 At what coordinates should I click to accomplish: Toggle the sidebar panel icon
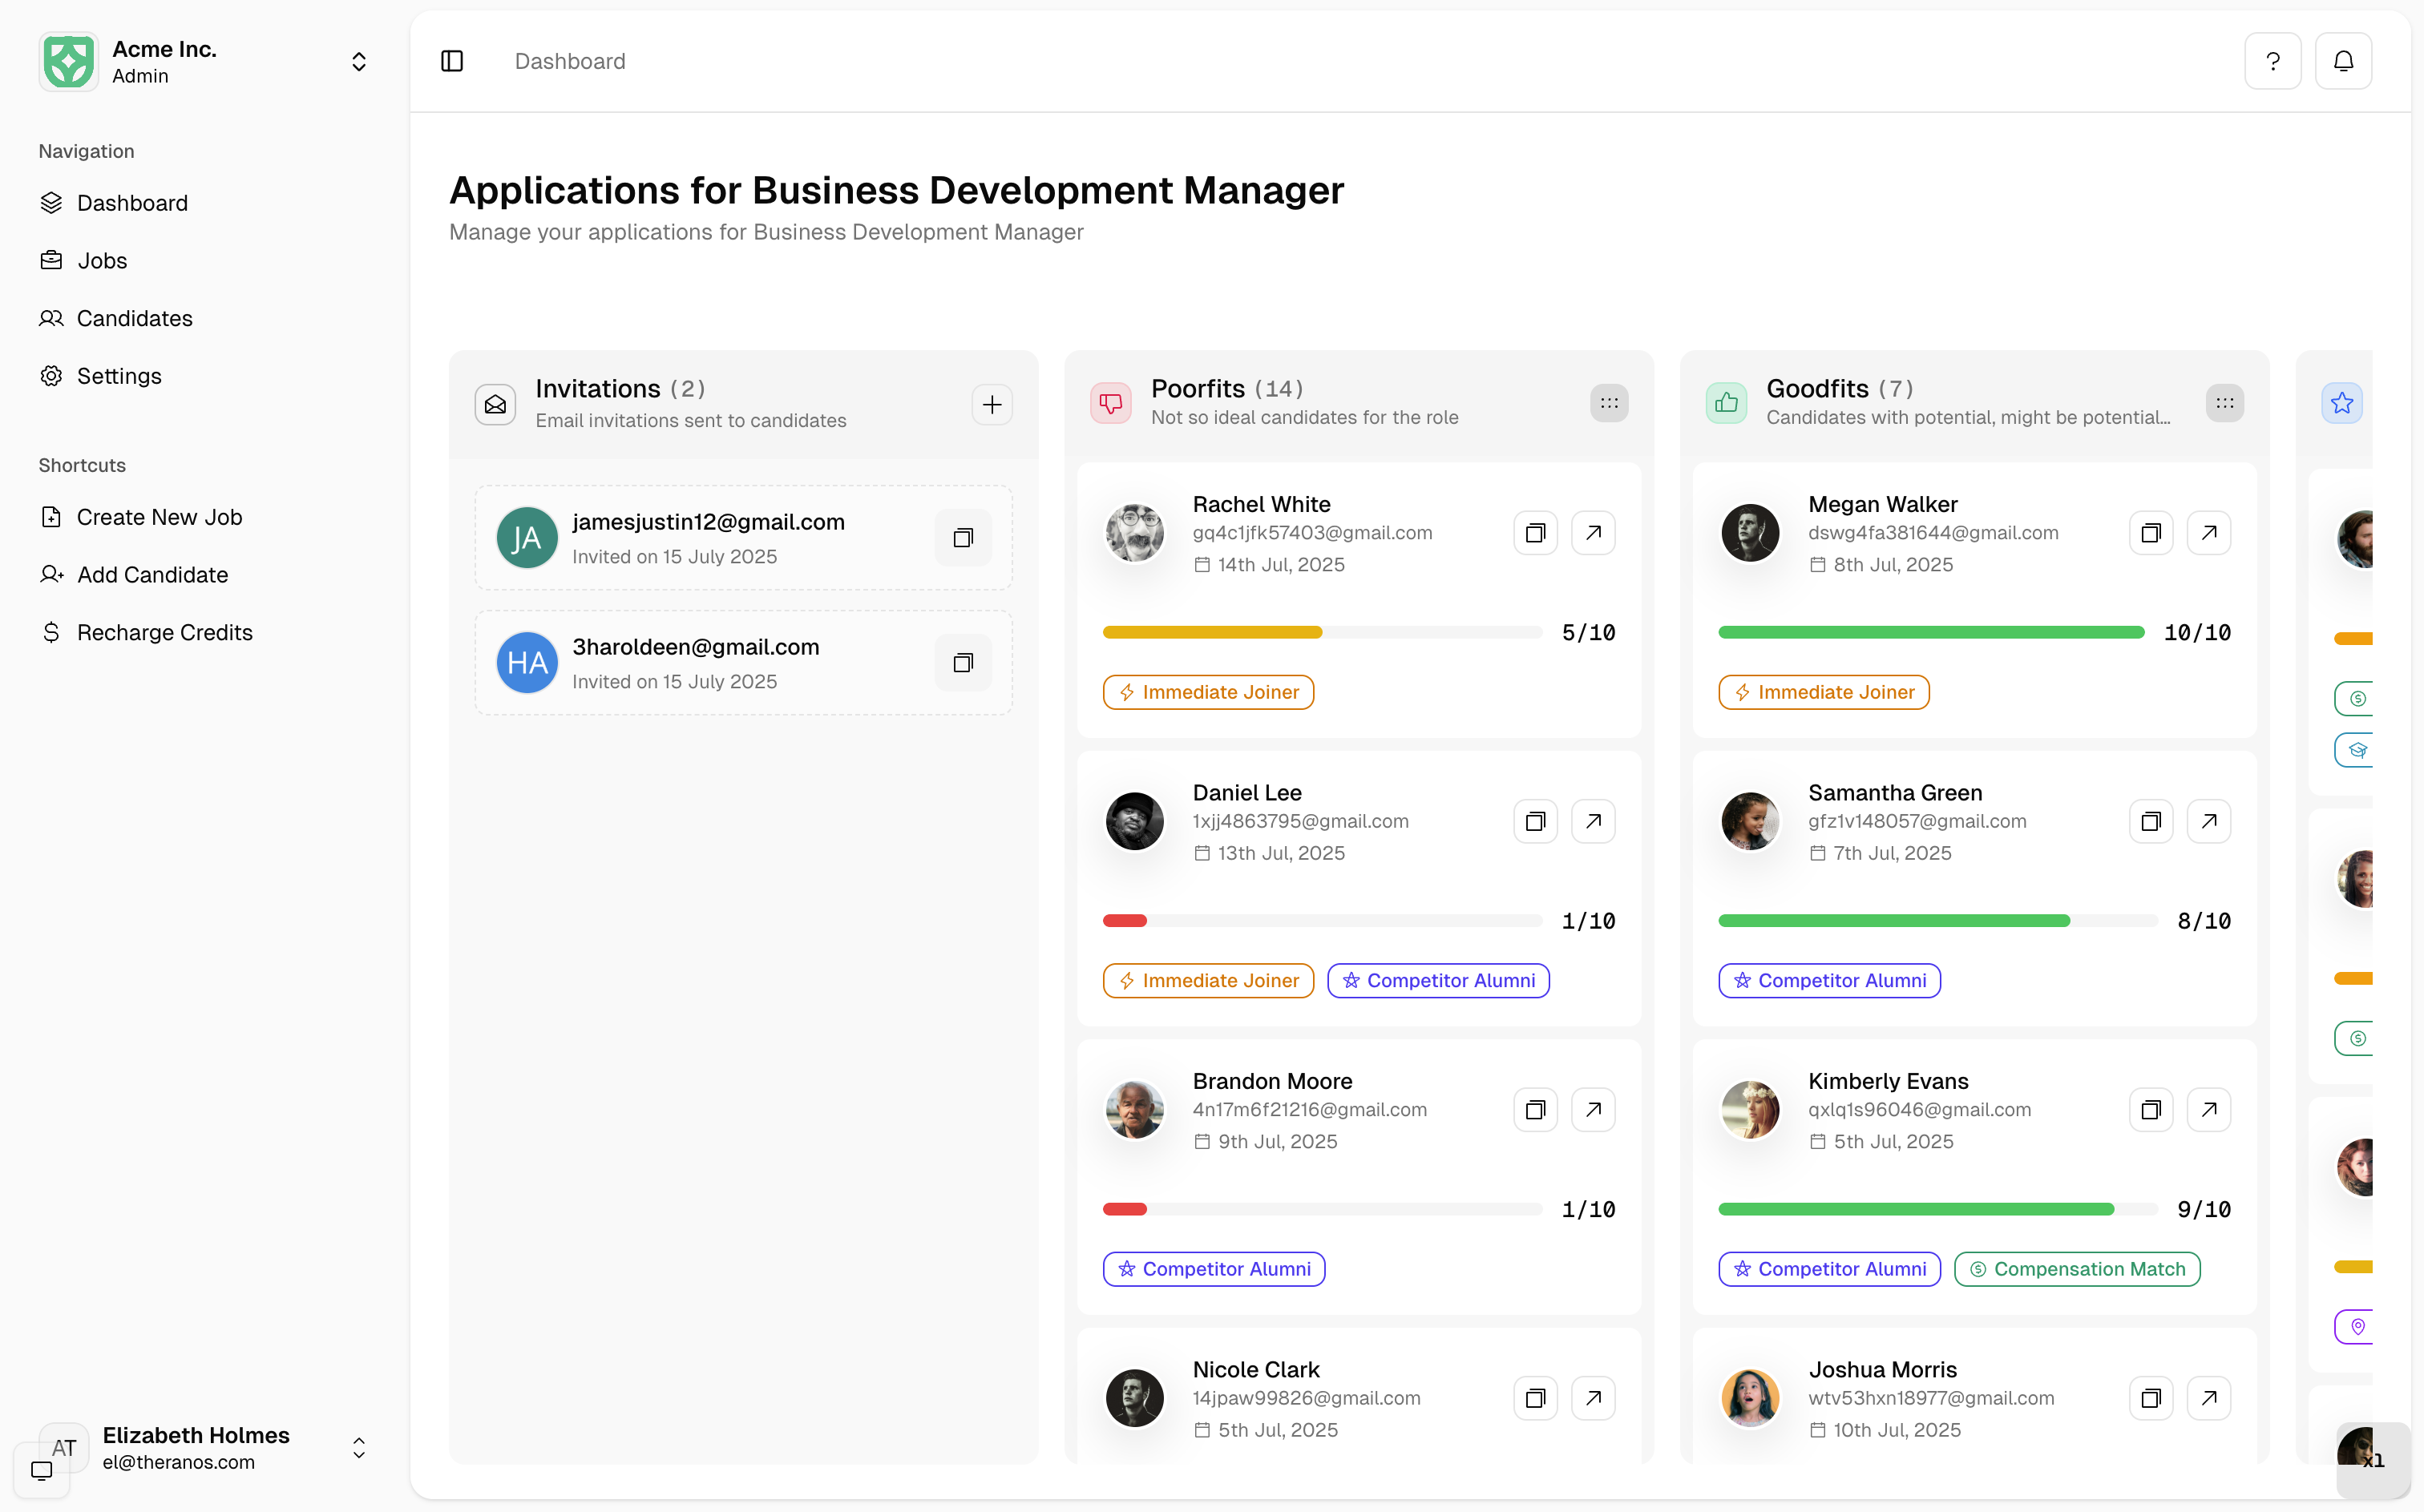coord(452,61)
